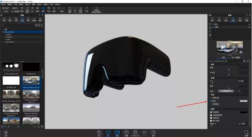Viewport: 252px width, 137px height.
Task: Open the Edit menu
Action: (9, 4)
